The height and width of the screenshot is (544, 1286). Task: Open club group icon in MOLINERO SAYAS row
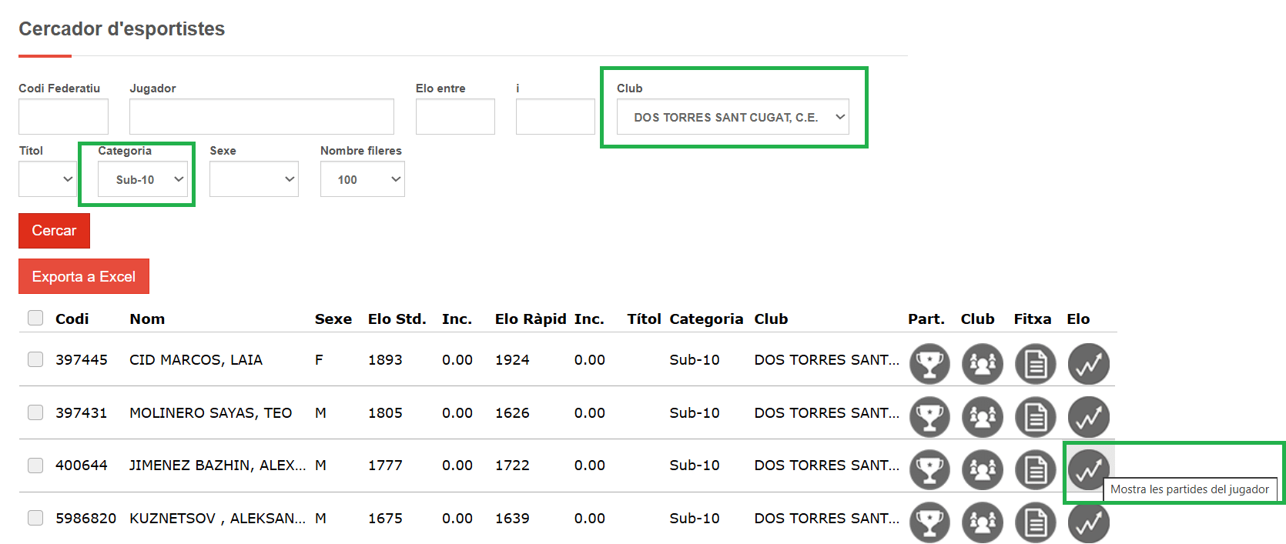(983, 416)
